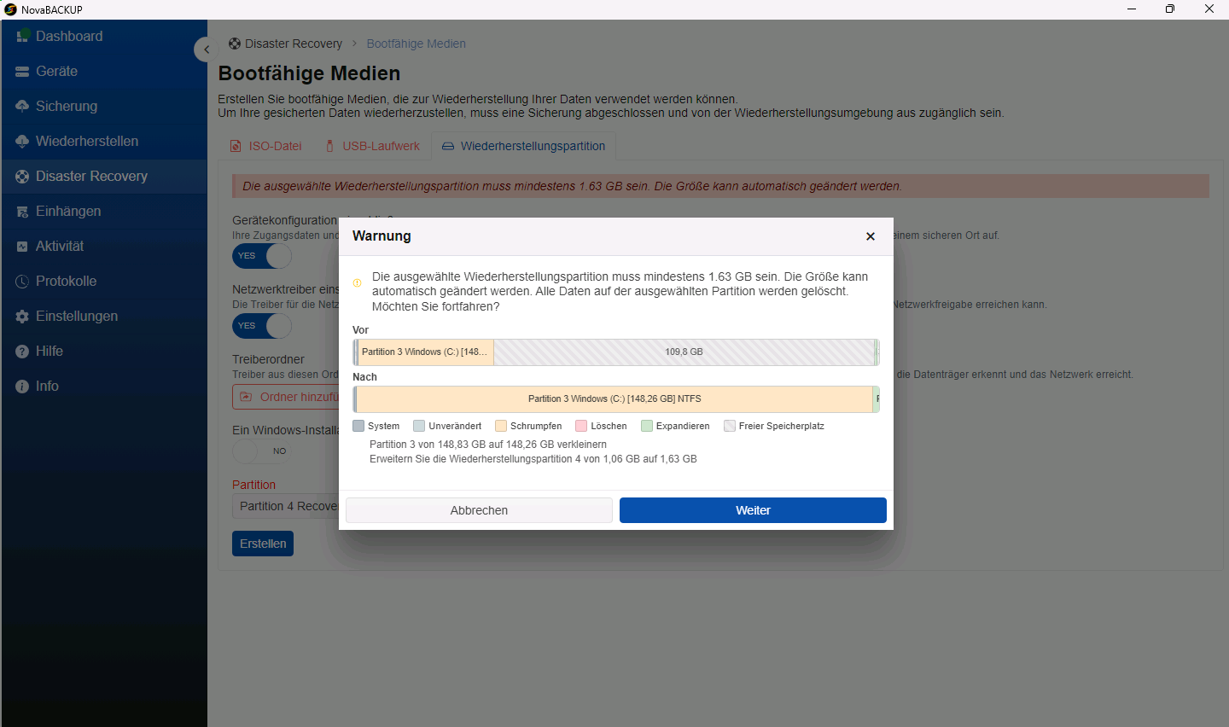Click the breadcrumb Disaster Recovery lifebuoy icon

pos(235,44)
